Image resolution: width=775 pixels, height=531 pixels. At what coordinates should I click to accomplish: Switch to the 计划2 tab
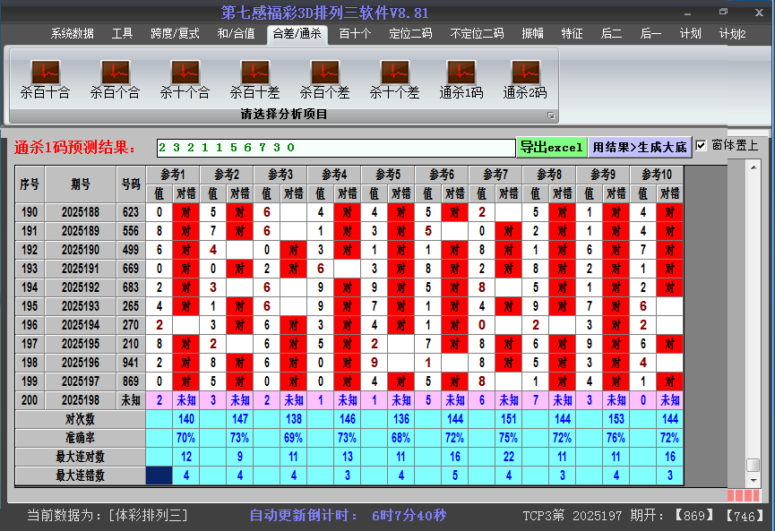click(733, 34)
